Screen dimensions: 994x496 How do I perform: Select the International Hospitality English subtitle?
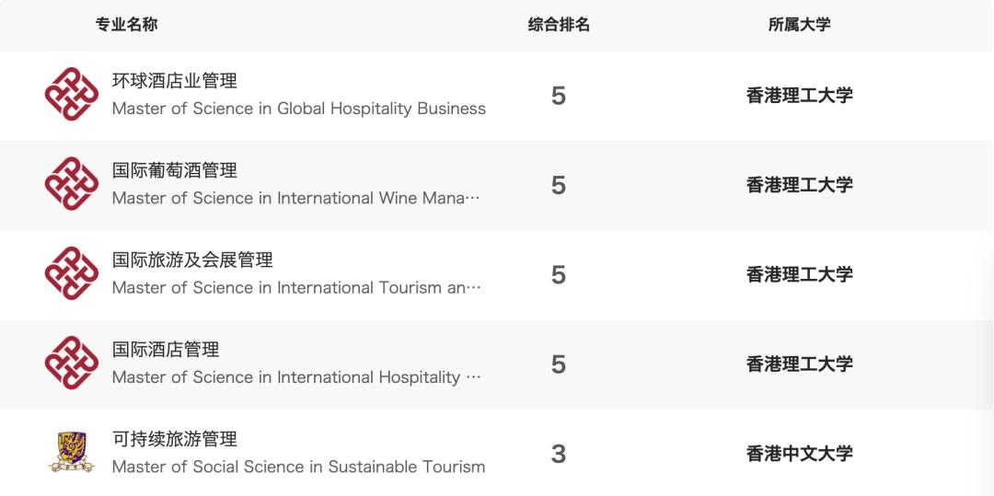[x=296, y=377]
